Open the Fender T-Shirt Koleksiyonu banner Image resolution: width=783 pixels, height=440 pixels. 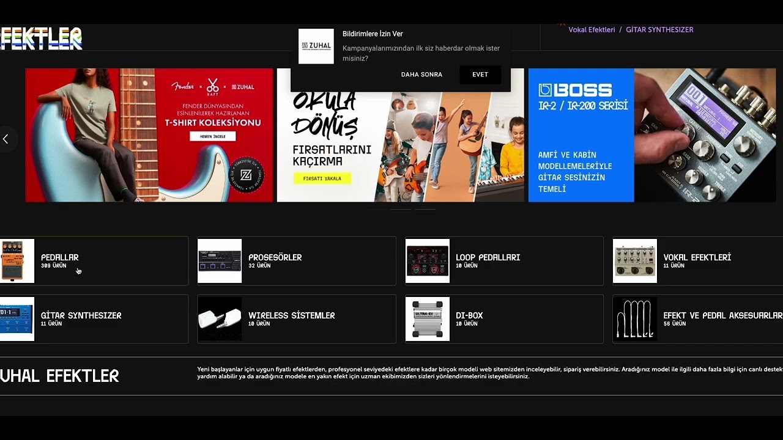[149, 135]
